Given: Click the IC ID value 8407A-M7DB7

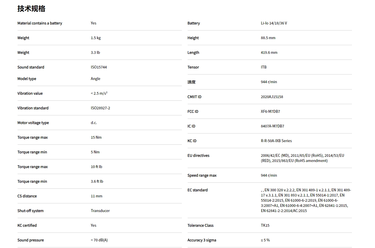Looking at the screenshot, I should 272,126.
